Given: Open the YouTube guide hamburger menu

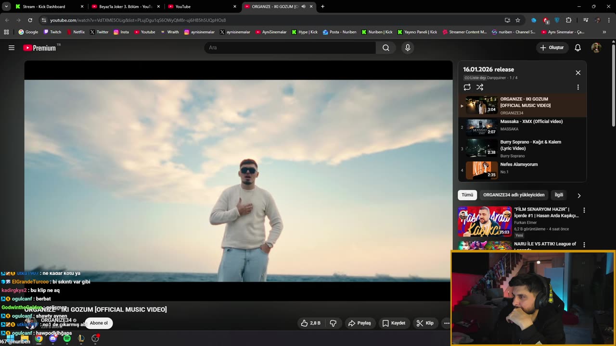Looking at the screenshot, I should coord(12,48).
